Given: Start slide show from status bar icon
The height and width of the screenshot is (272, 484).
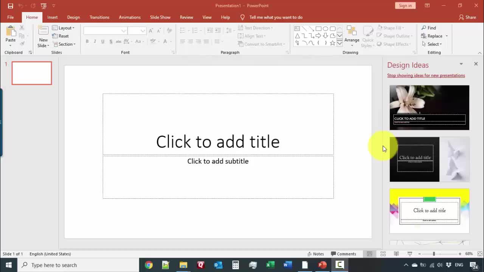Looking at the screenshot, I should (410, 254).
